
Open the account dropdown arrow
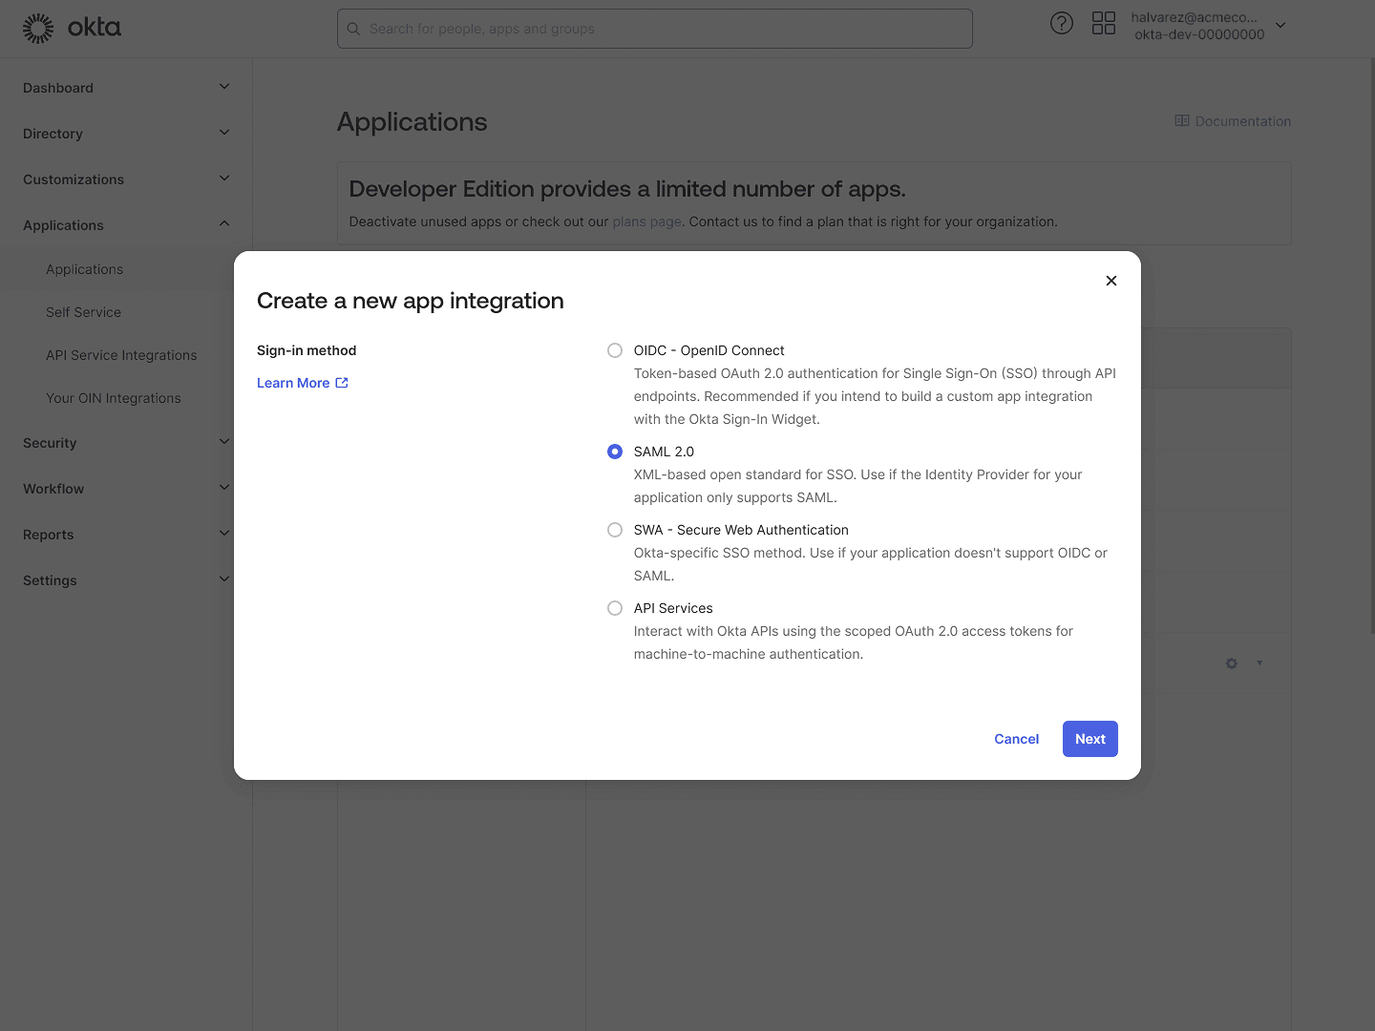coord(1280,26)
